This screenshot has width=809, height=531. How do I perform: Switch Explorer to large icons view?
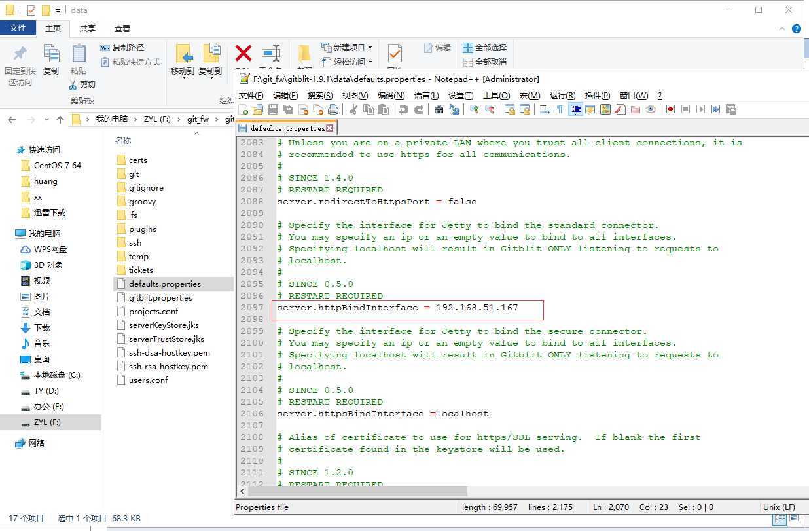click(x=795, y=519)
